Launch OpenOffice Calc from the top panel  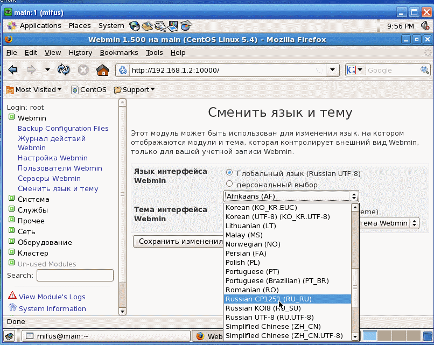pyautogui.click(x=186, y=26)
